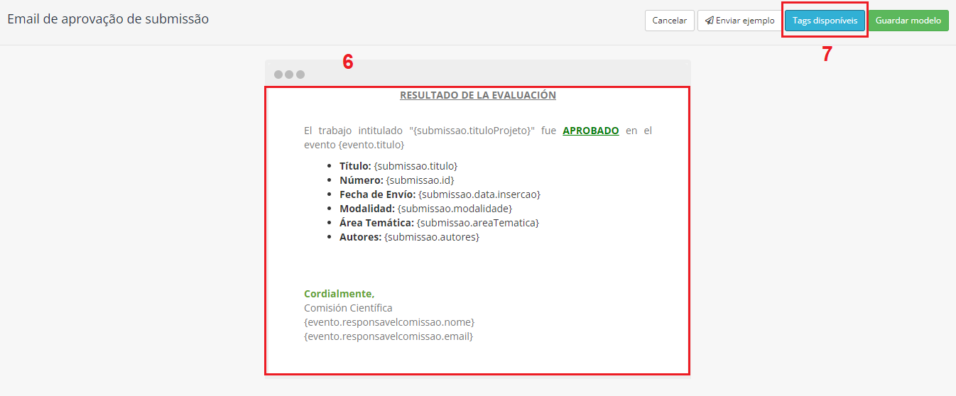Click the Modalidad: {submissao.modalidade} line
956x396 pixels.
click(425, 209)
